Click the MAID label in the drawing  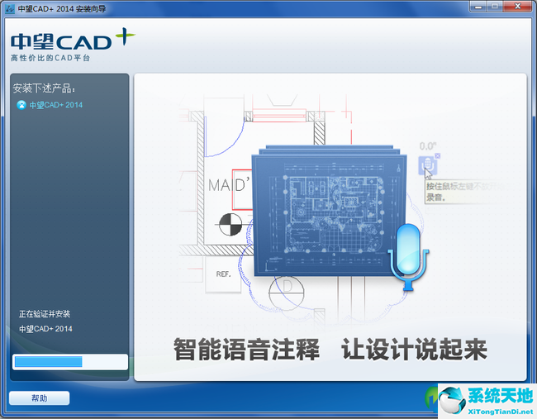pos(230,185)
